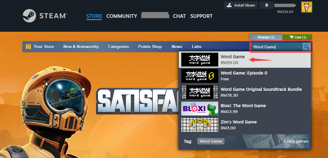Screen dimensions: 328x158
Task: Click the Zim's Word Game thumbnail
Action: point(200,125)
